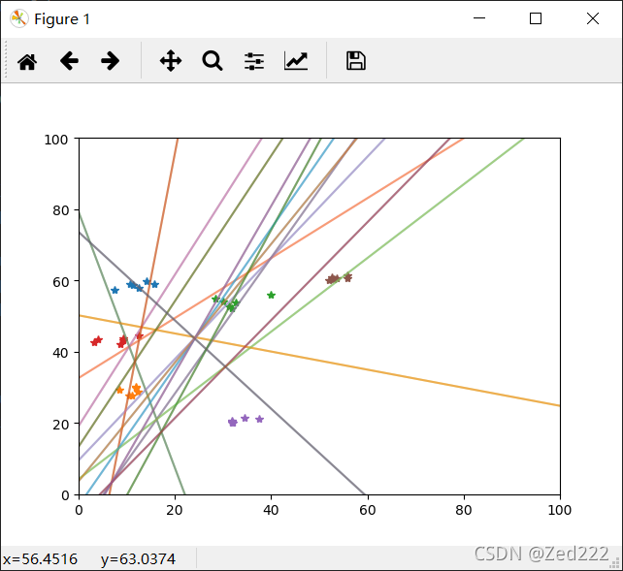
Task: Click the x-axis tick label 100
Action: pos(560,510)
